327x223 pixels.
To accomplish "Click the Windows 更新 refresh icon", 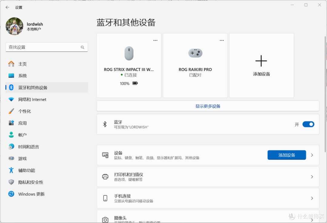I will point(11,194).
